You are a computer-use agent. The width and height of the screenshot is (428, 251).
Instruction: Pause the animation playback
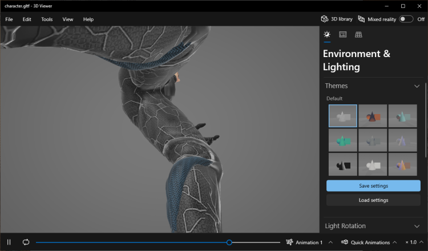9,242
